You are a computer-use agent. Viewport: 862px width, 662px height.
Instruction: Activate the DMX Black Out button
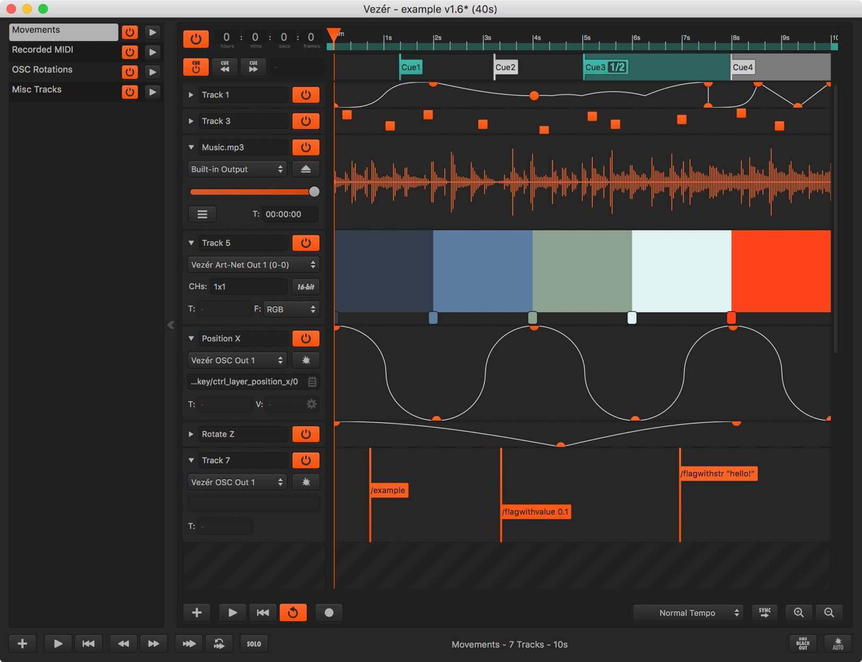[803, 643]
